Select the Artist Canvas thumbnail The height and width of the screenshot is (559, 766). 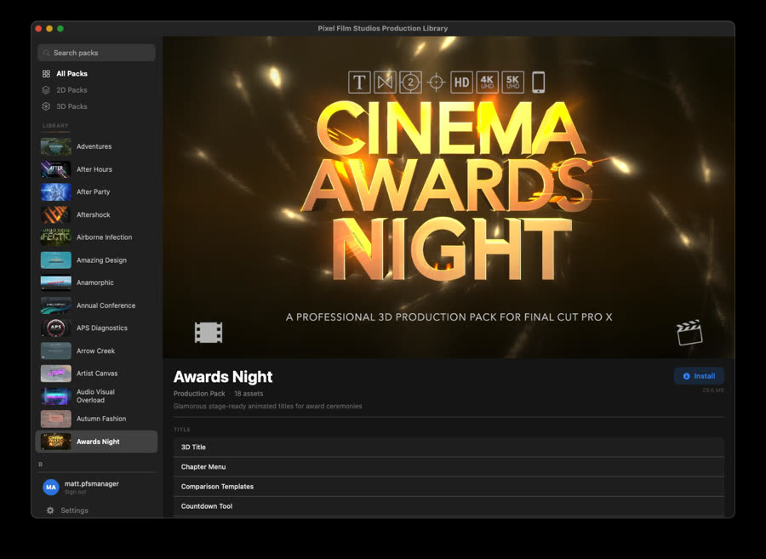[55, 374]
